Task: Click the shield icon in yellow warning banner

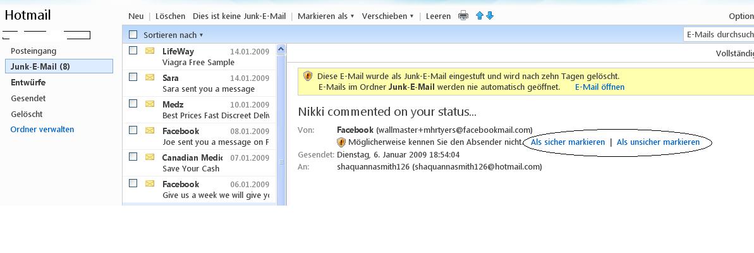Action: click(308, 76)
